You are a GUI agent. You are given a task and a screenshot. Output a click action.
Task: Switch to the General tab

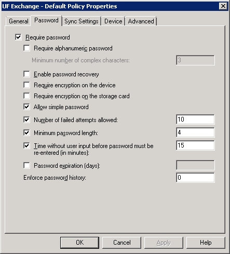pyautogui.click(x=19, y=21)
